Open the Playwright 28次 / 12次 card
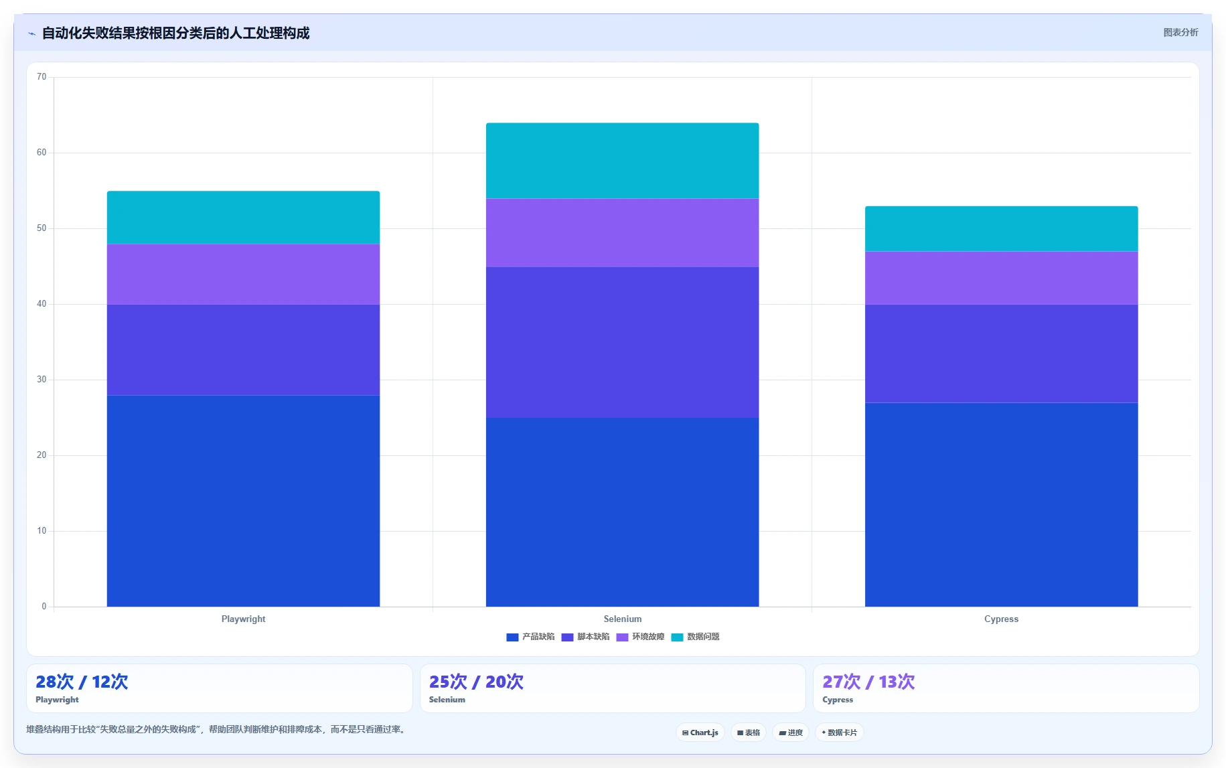This screenshot has width=1226, height=768. point(219,688)
